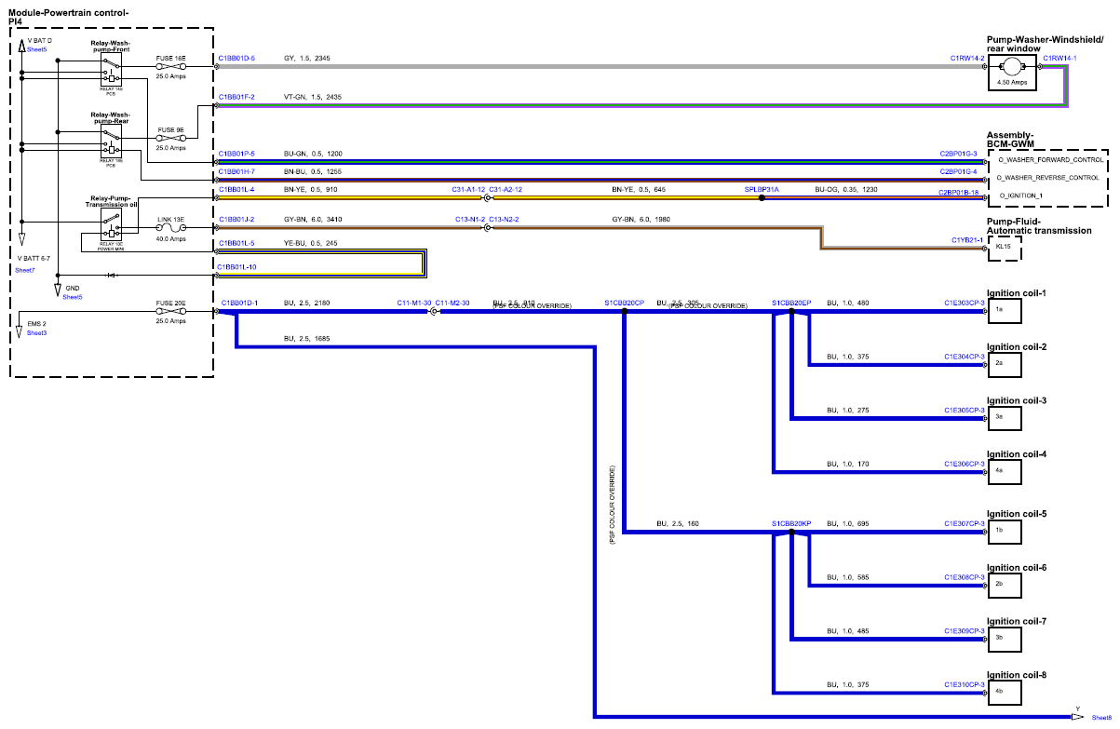
Task: Select connector label C1RW14-2
Action: coord(967,58)
